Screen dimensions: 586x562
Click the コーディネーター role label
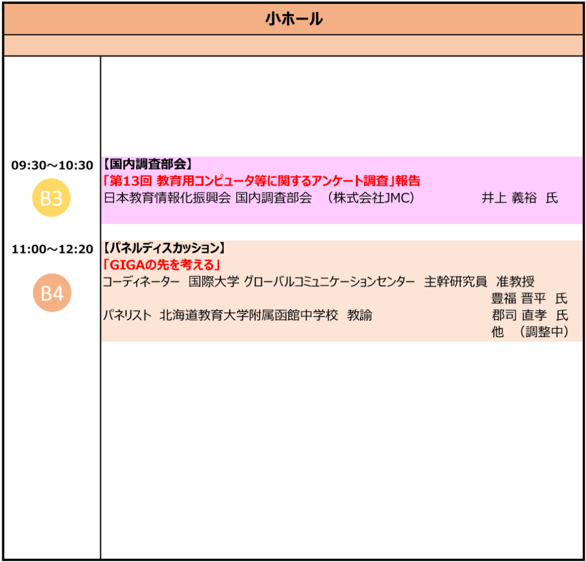pyautogui.click(x=141, y=282)
